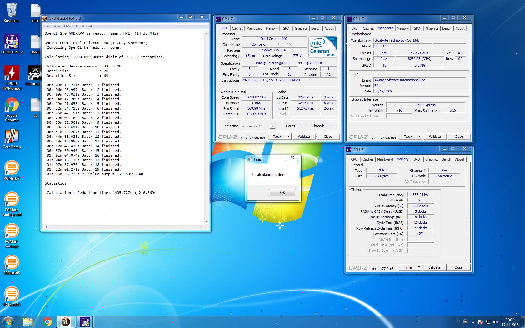Open the HWBOT menu in GPUPI
This screenshot has height=328, width=525.
(x=71, y=26)
